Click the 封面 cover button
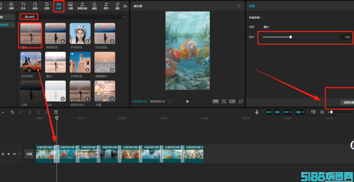The width and height of the screenshot is (354, 182). click(29, 154)
